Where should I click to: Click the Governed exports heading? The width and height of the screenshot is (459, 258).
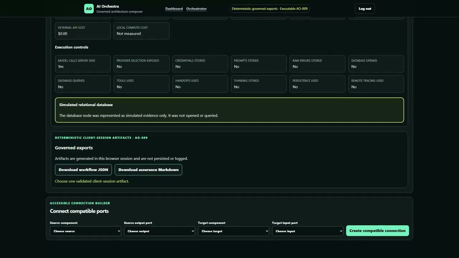[x=74, y=148]
